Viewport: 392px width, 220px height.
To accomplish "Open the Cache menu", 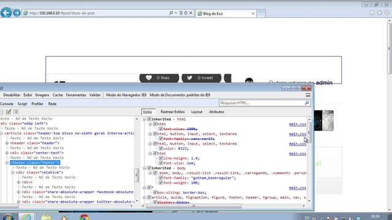I will click(58, 95).
